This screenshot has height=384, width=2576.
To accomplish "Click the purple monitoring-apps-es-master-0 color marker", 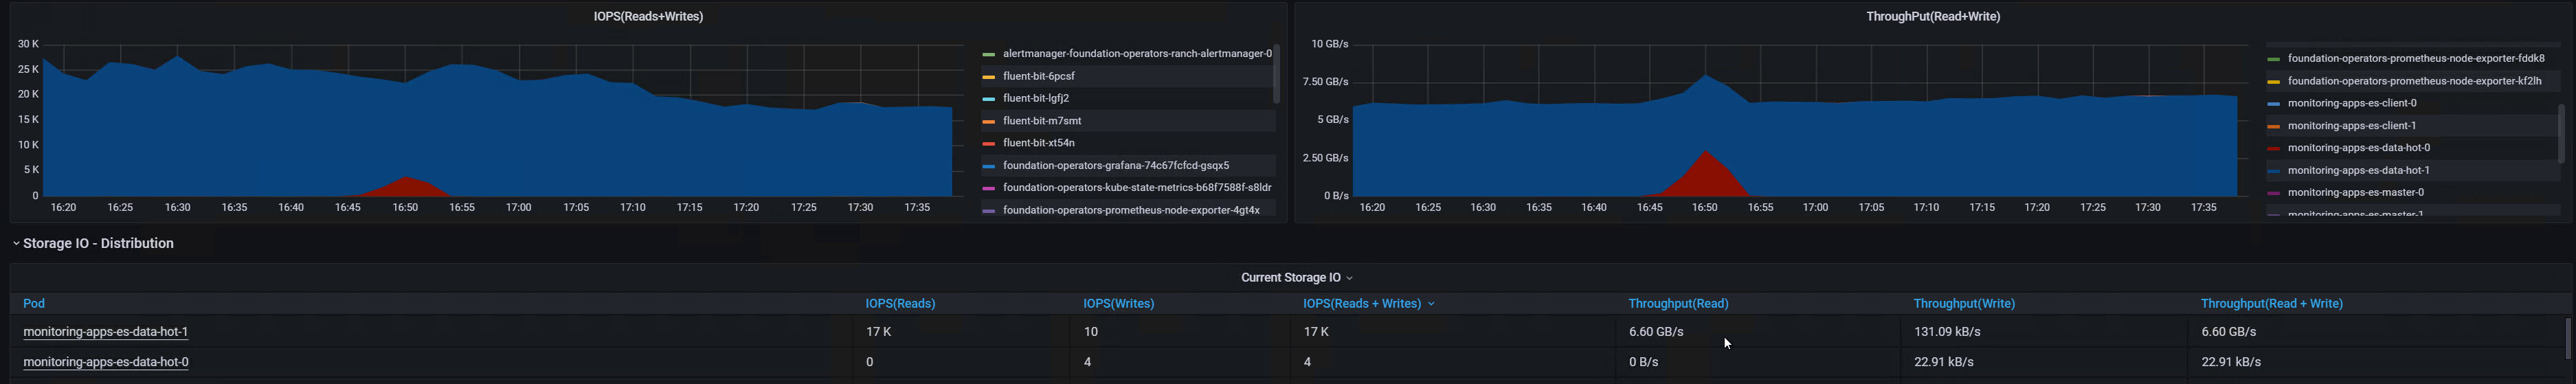I will tap(2273, 193).
